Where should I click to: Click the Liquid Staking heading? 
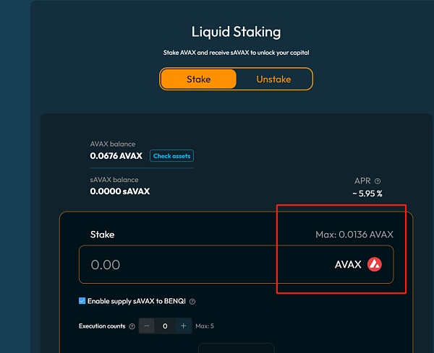(236, 32)
